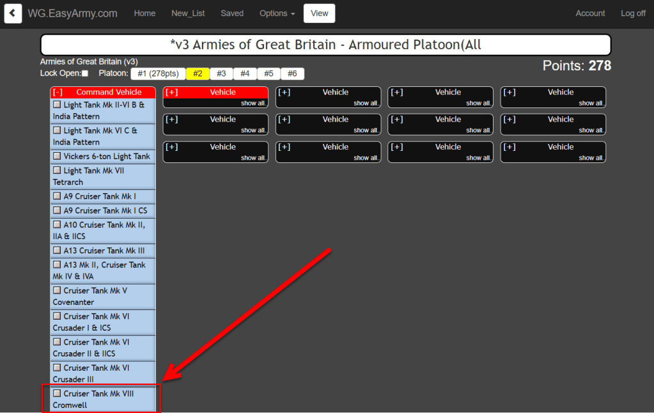Select platoon #1 (278pts) tab
The width and height of the screenshot is (654, 413).
click(x=158, y=74)
